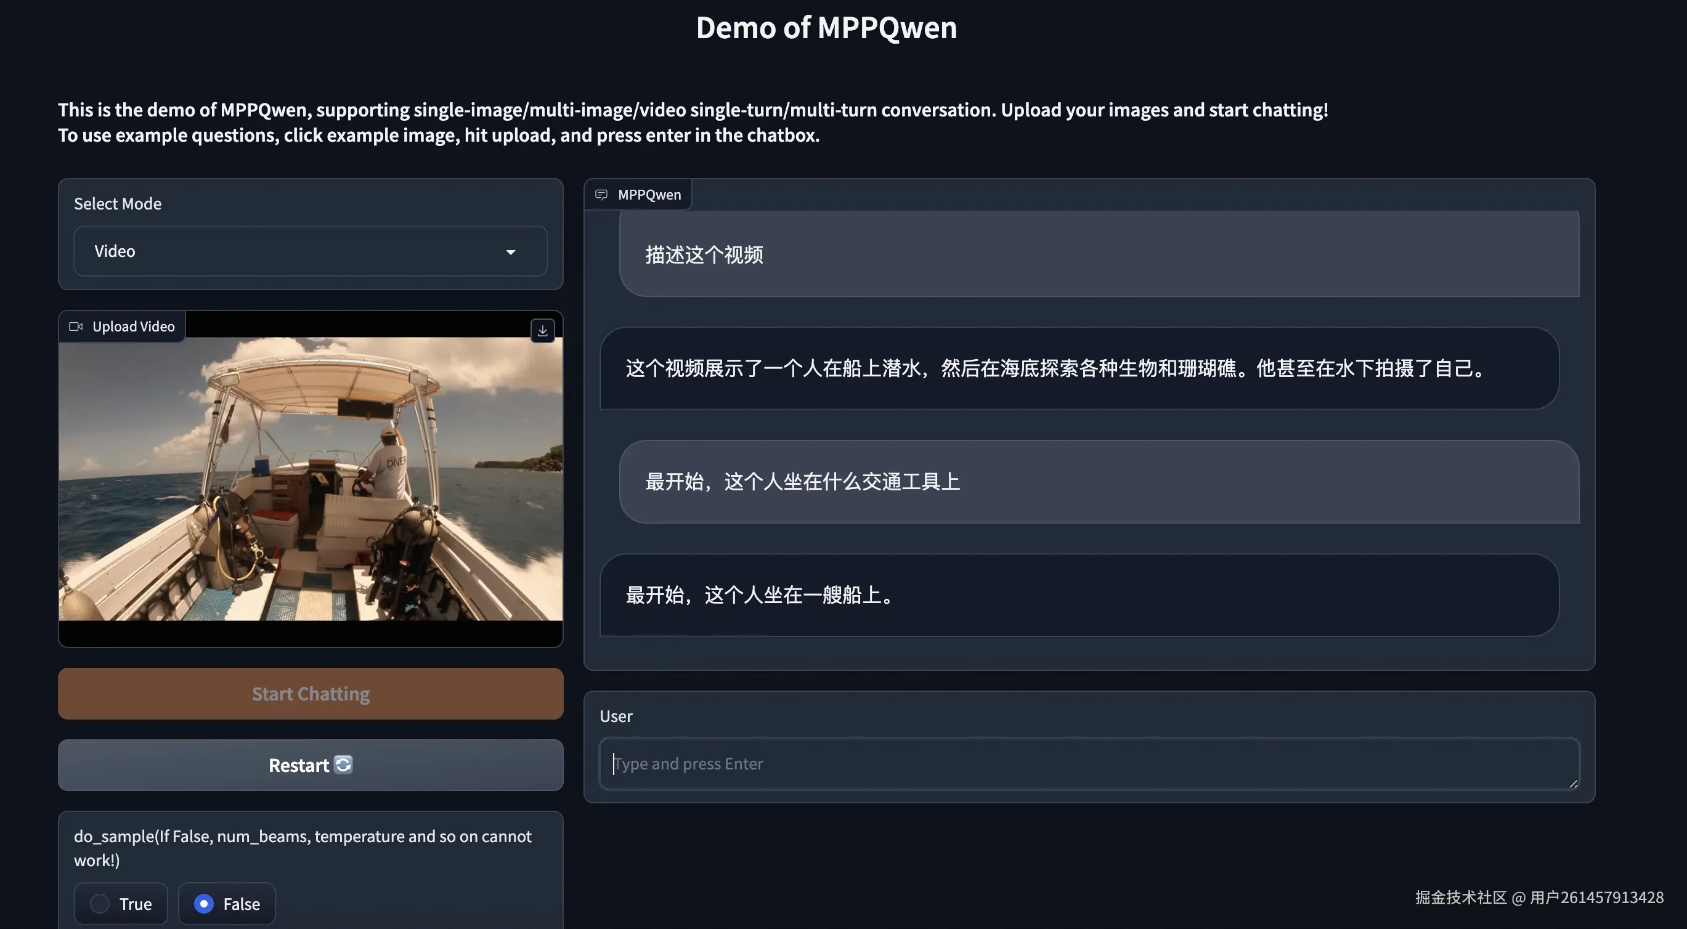Viewport: 1687px width, 929px height.
Task: Open the Select Mode dropdown arrow
Action: pyautogui.click(x=511, y=252)
